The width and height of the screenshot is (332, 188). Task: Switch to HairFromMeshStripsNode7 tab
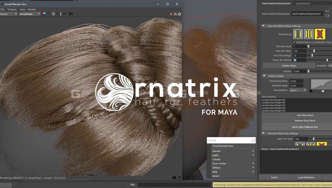pos(276,3)
